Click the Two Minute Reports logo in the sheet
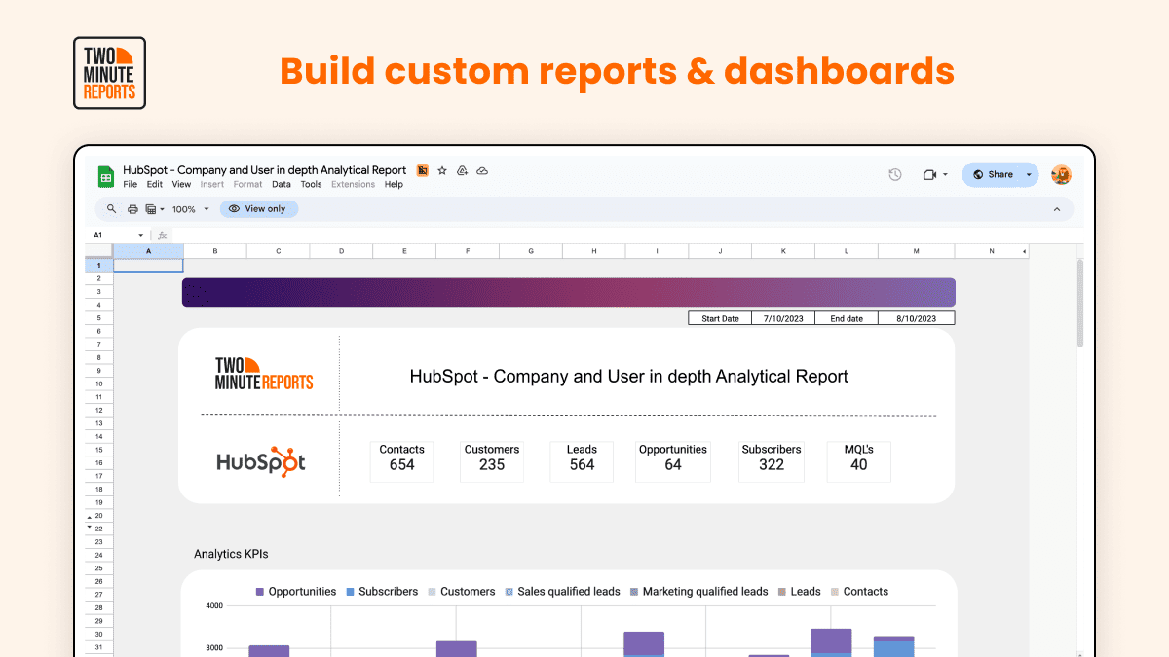This screenshot has height=657, width=1169. point(264,373)
